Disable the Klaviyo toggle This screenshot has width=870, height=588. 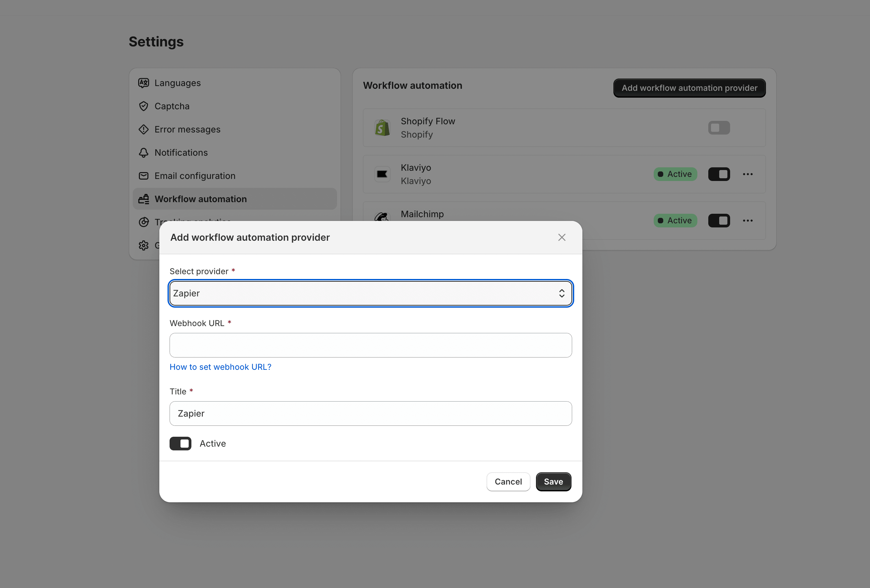pos(719,174)
